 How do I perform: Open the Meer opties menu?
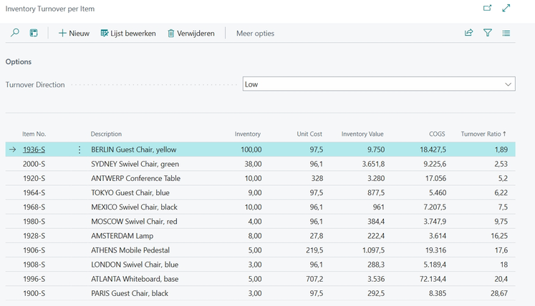[x=255, y=33]
